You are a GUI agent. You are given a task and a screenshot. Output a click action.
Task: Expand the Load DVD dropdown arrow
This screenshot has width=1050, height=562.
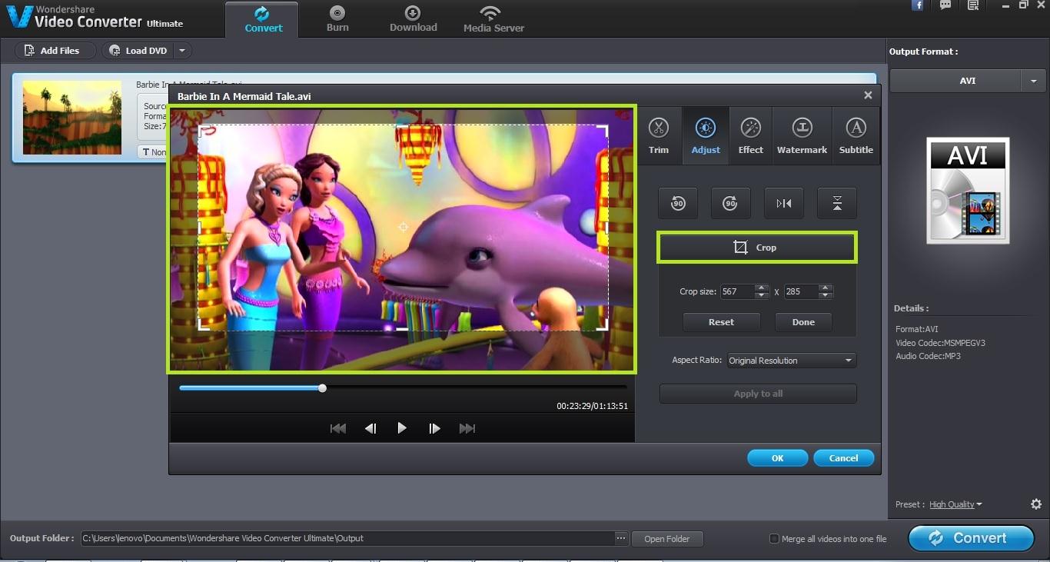pyautogui.click(x=182, y=51)
